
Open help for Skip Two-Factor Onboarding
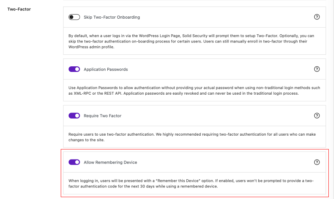click(317, 17)
